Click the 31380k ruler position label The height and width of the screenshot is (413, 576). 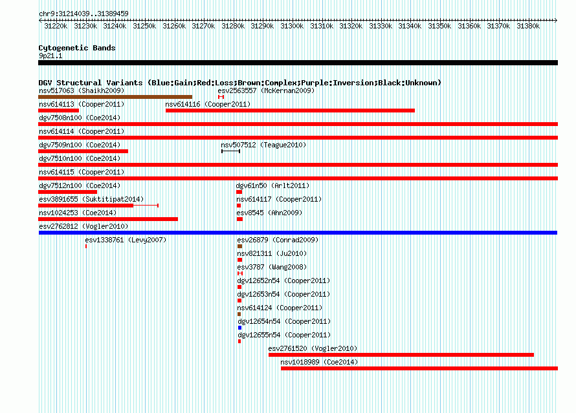click(528, 26)
